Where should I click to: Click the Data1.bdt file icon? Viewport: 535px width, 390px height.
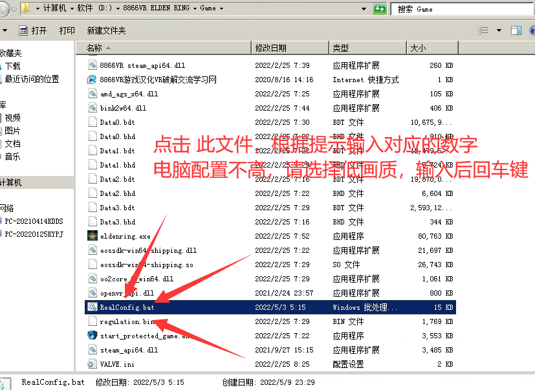(x=93, y=151)
